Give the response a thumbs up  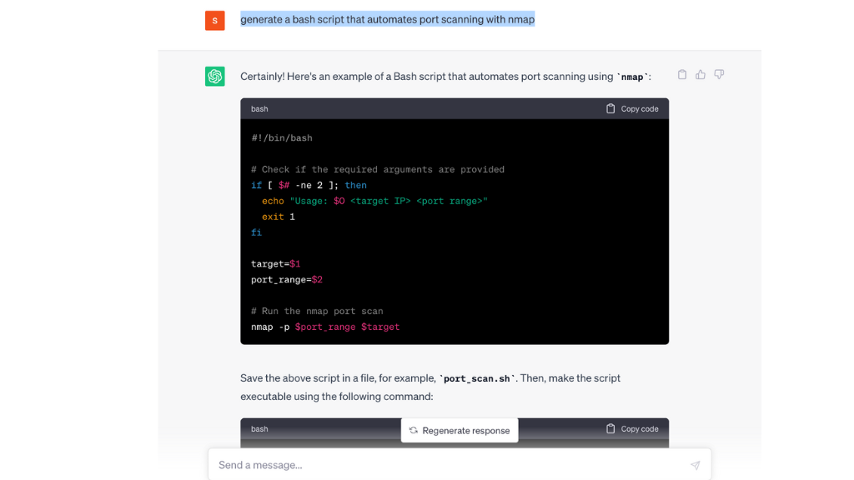point(701,74)
